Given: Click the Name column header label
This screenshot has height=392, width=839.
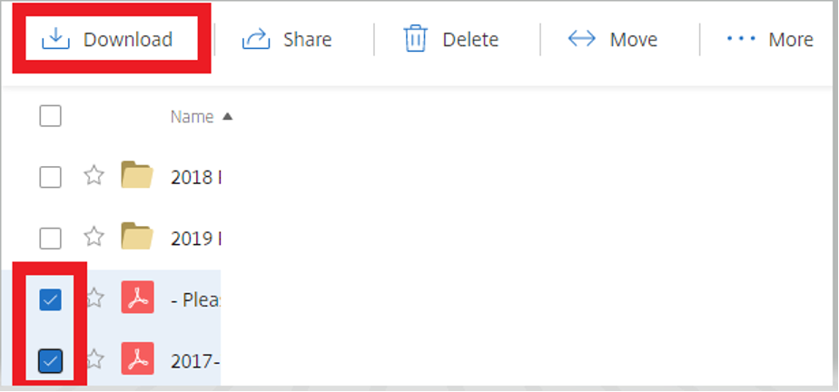Looking at the screenshot, I should pyautogui.click(x=192, y=116).
